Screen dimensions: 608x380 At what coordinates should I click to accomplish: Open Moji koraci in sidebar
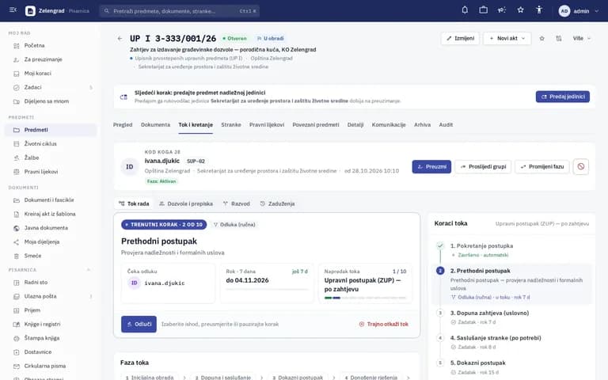click(51, 74)
